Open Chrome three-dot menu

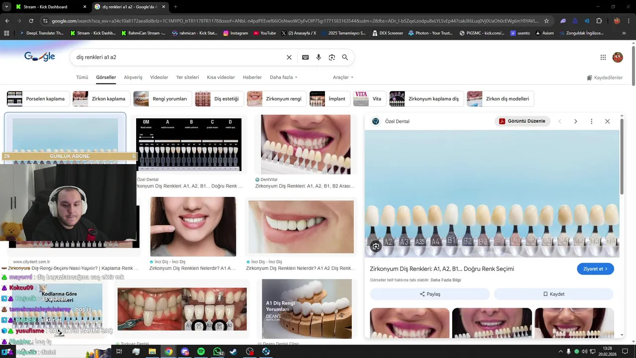[629, 21]
